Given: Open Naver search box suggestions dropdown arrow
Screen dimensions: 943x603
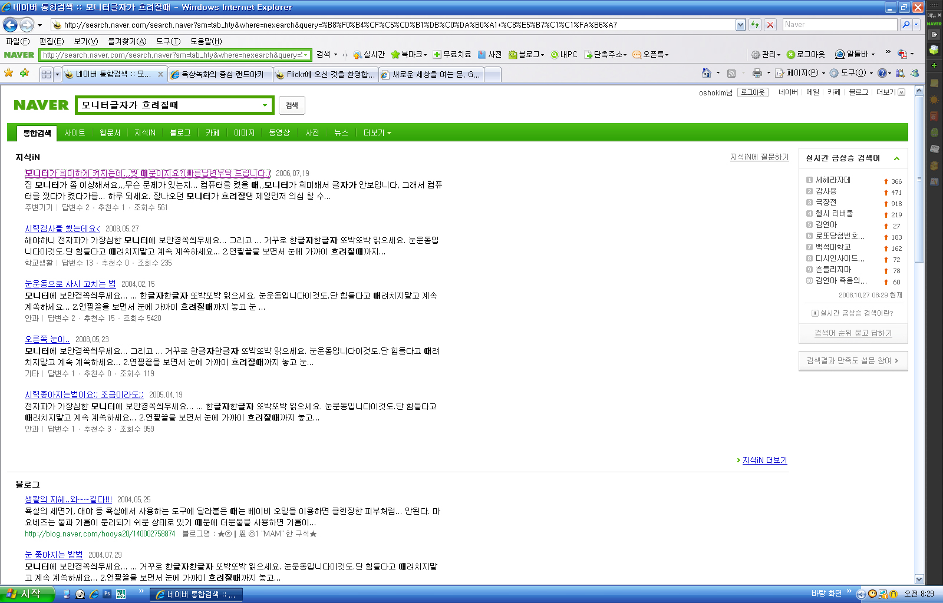Looking at the screenshot, I should pos(265,105).
